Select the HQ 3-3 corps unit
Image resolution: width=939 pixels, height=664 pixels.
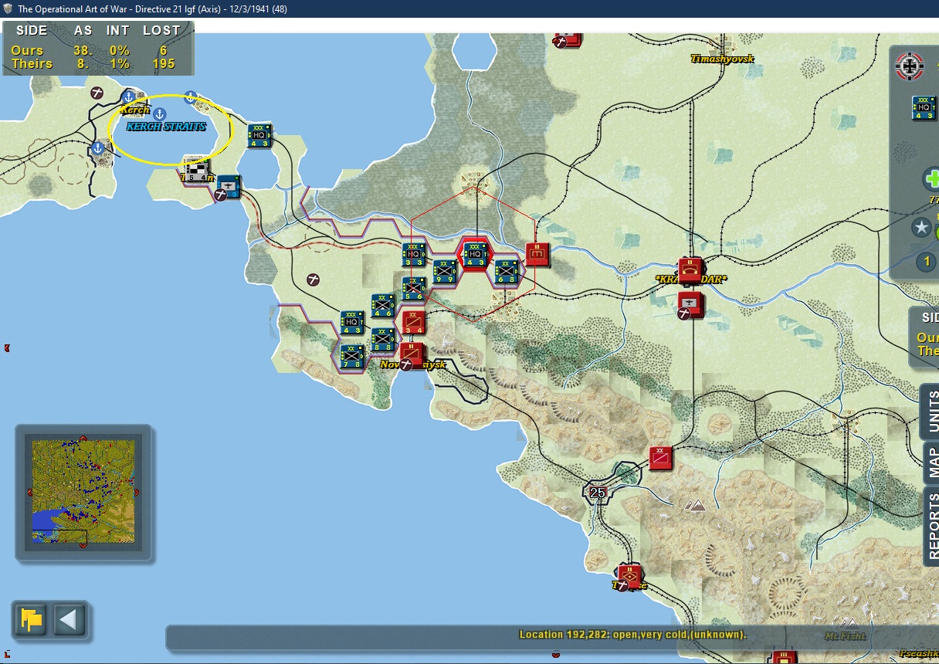[x=414, y=254]
